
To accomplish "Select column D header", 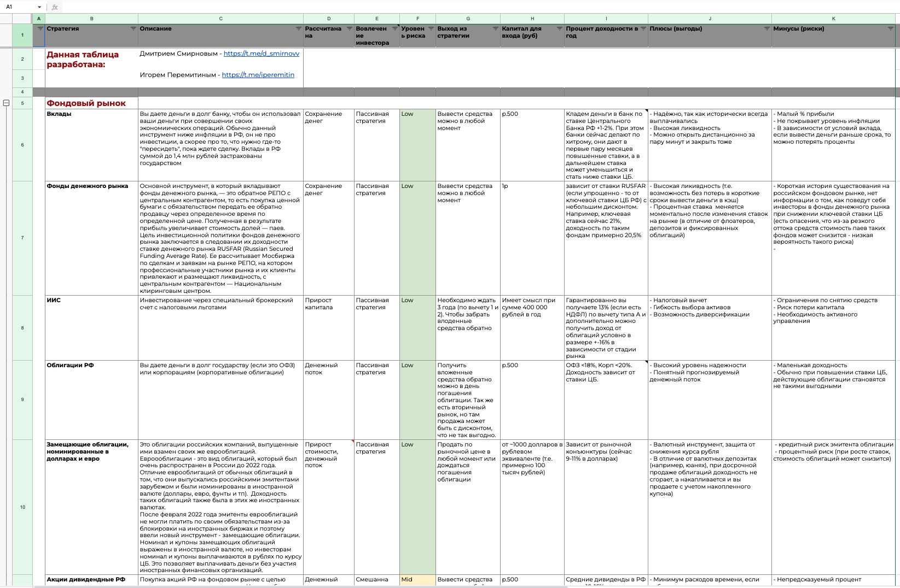I will click(329, 19).
